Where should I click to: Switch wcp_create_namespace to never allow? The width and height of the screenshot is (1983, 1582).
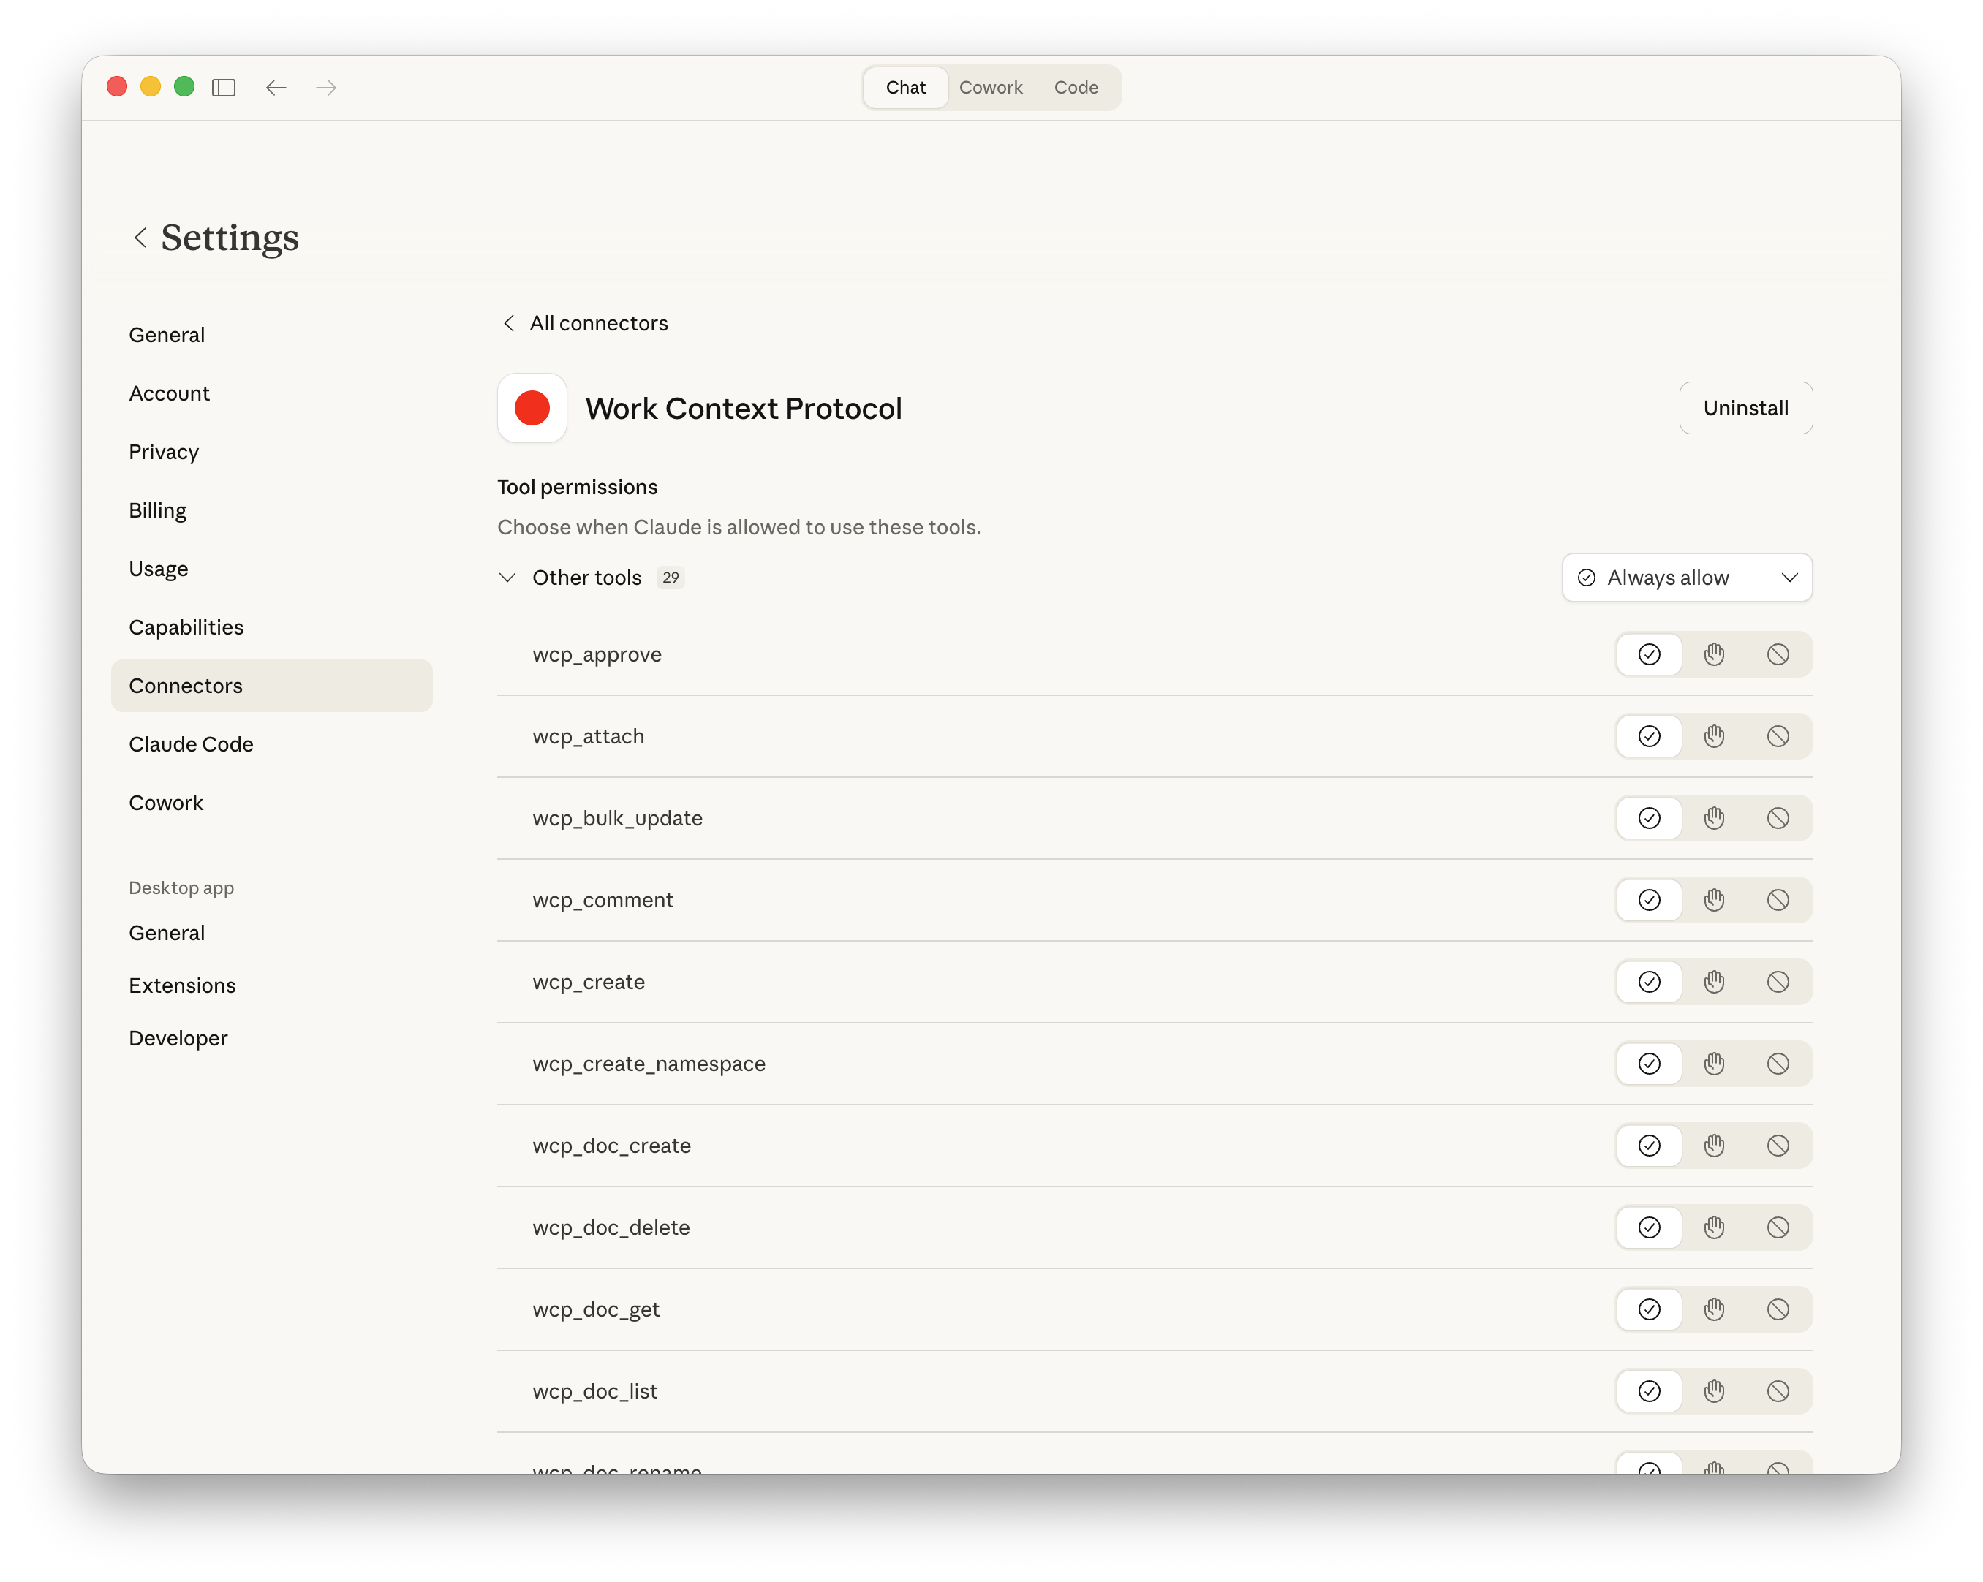(x=1778, y=1063)
